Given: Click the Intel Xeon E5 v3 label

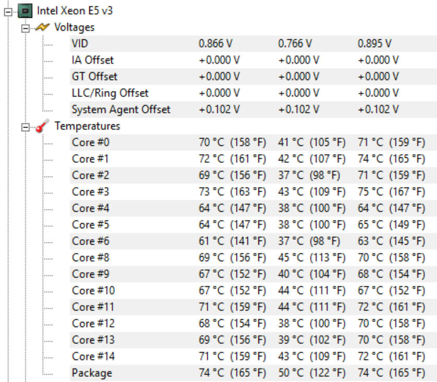Looking at the screenshot, I should pos(75,11).
